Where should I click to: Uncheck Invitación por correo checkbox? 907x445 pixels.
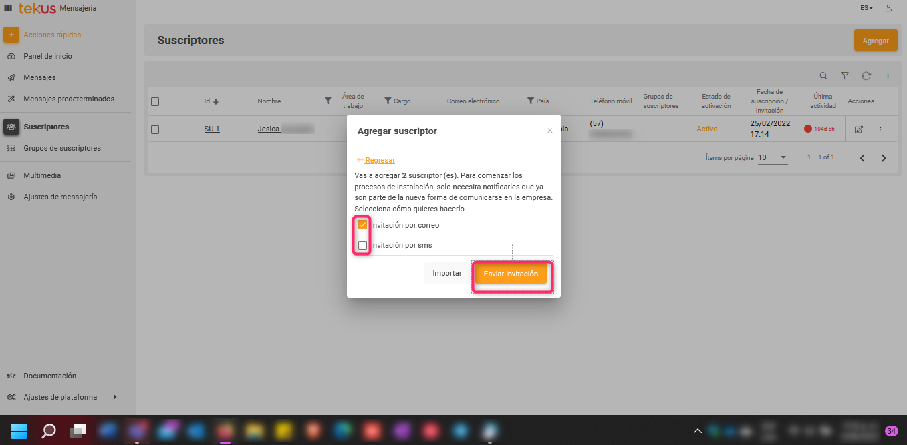(363, 225)
